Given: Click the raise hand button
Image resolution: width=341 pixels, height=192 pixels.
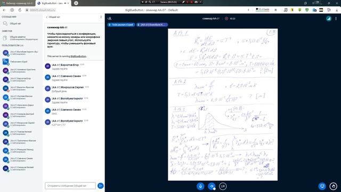Looking at the screenshot, I should coord(334,186).
